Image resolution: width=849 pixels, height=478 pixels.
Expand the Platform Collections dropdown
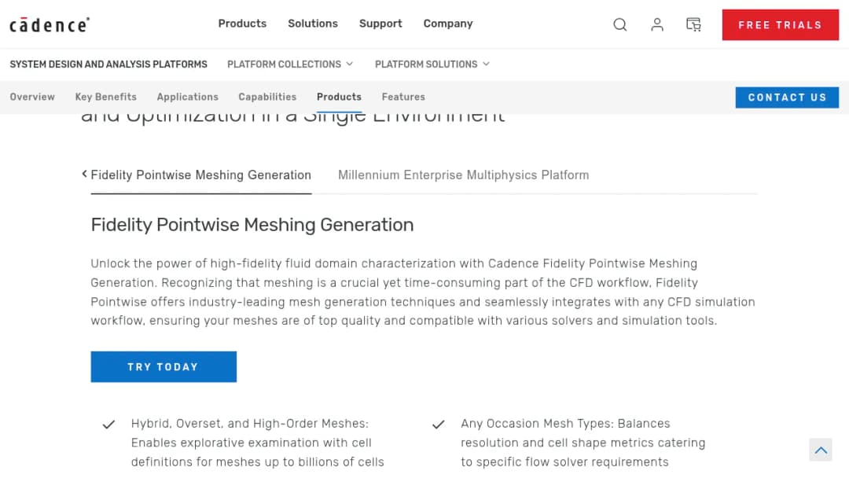point(290,64)
